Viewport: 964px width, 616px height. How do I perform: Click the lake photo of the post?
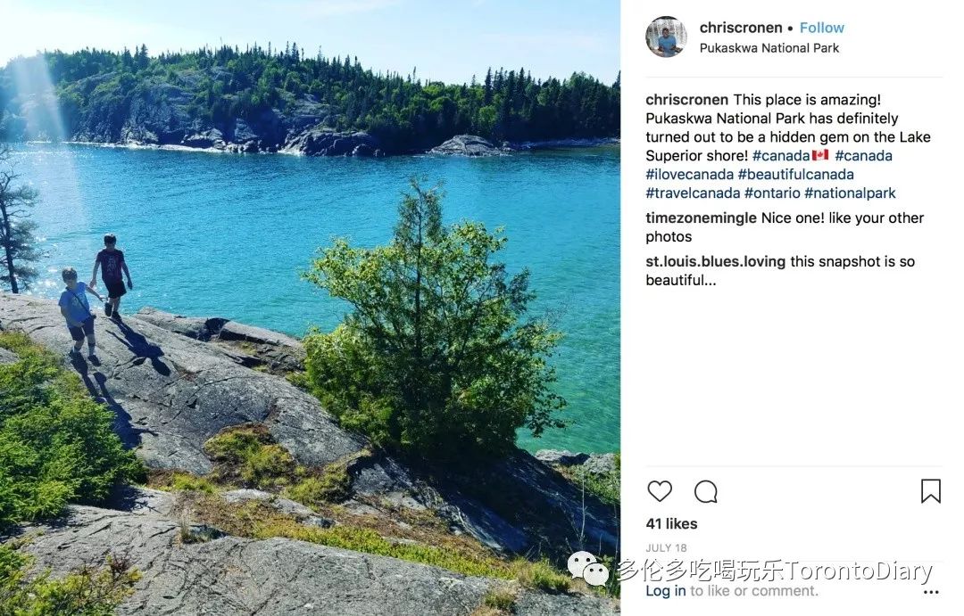(310, 308)
